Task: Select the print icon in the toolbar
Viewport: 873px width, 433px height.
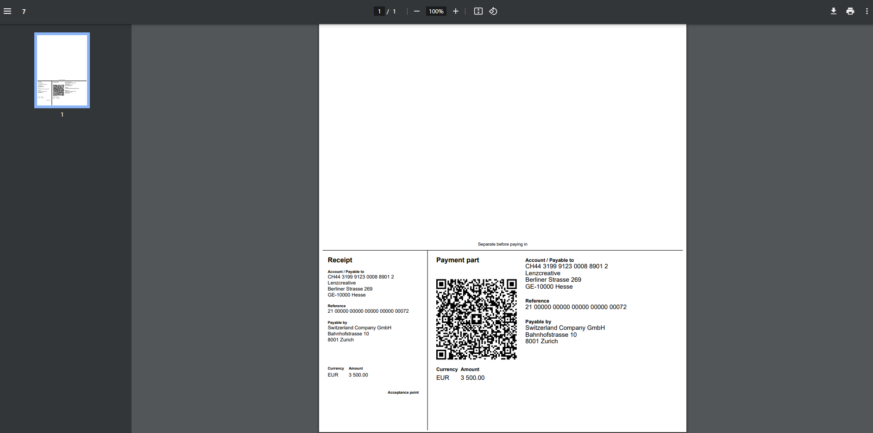Action: point(850,11)
